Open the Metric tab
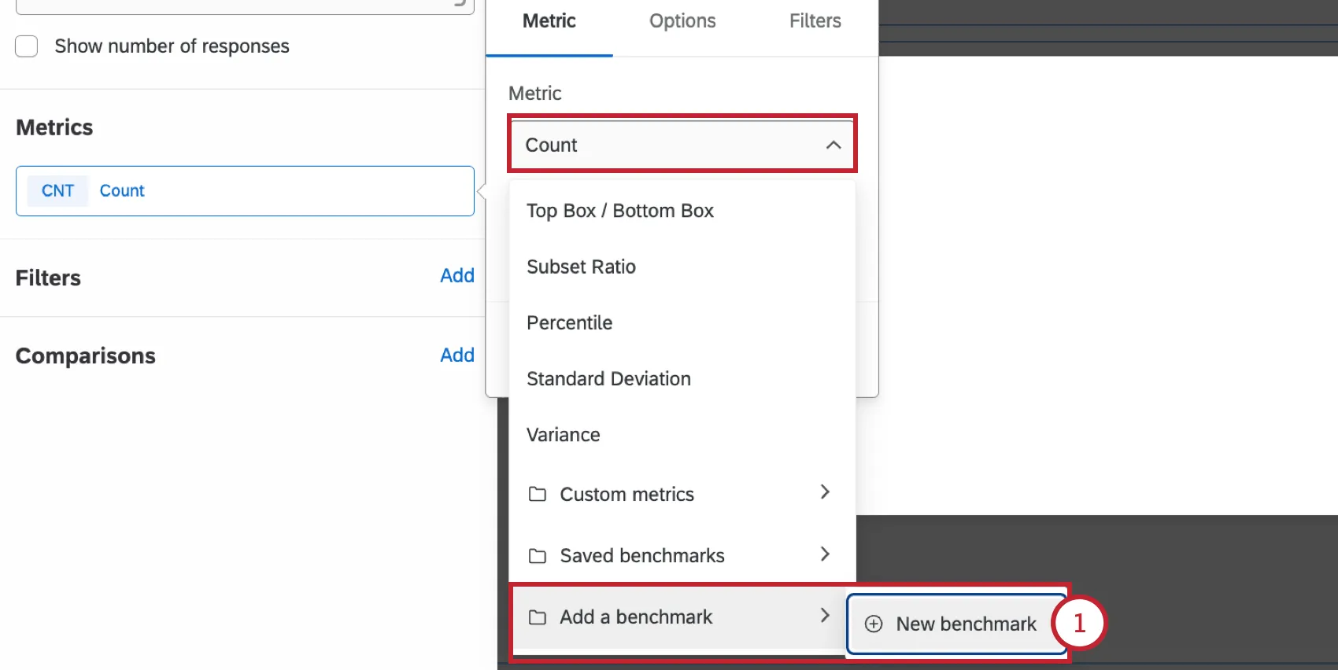 (x=549, y=21)
